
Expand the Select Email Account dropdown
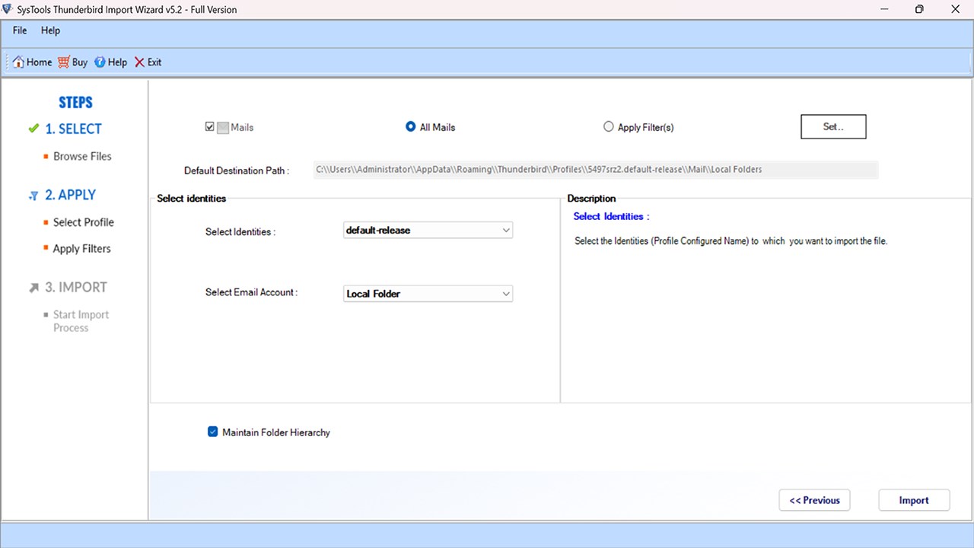428,294
